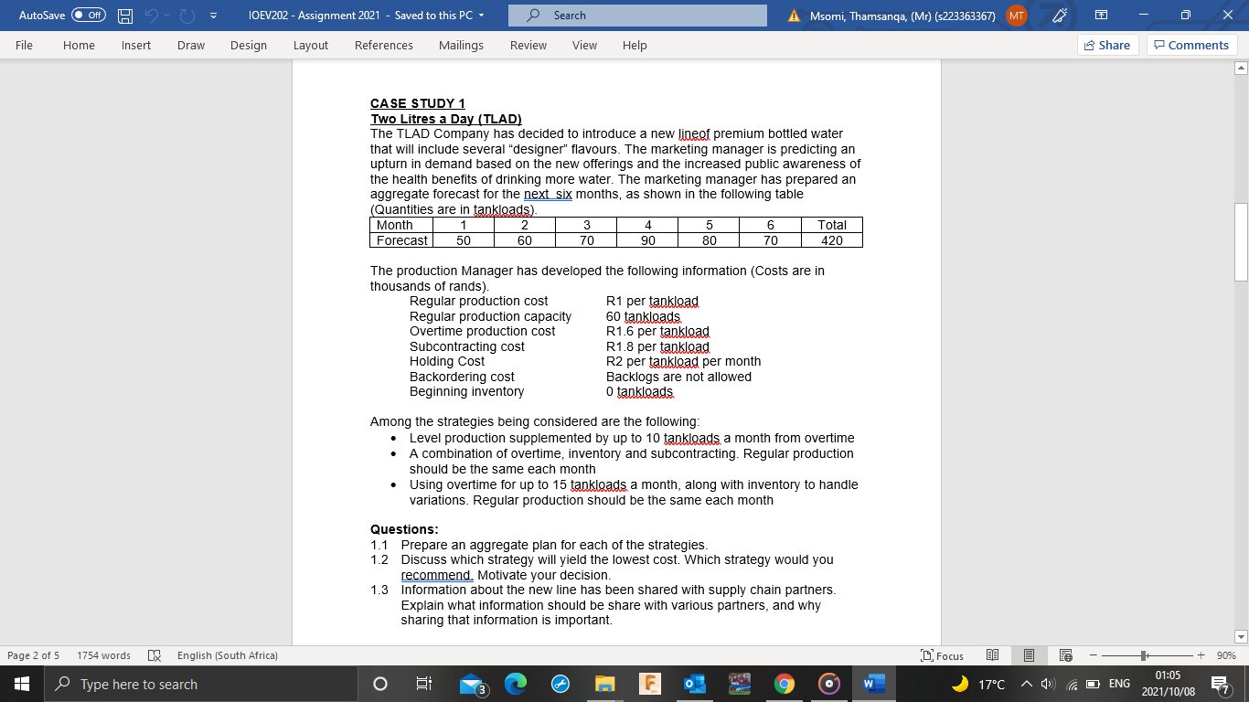Viewport: 1249px width, 702px height.
Task: Click the Save icon in Quick Access Toolbar
Action: (123, 15)
